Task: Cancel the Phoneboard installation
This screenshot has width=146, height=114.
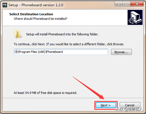Action: point(130,105)
